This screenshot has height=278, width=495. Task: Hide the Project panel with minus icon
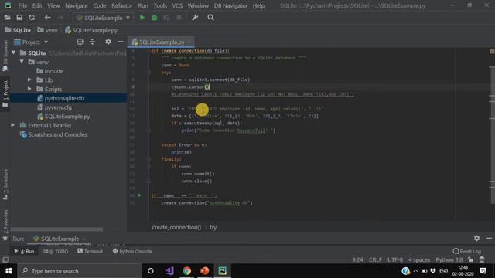[x=121, y=42]
